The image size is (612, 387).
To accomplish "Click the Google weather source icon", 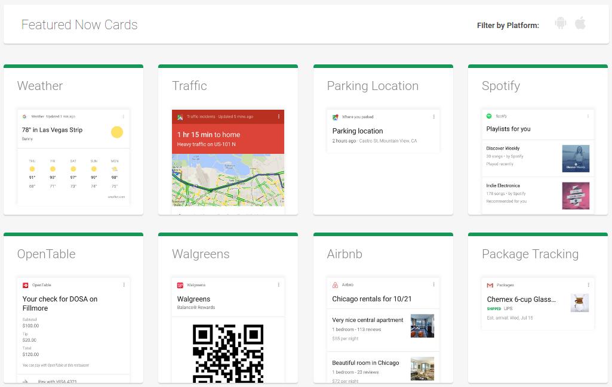I will (x=23, y=117).
